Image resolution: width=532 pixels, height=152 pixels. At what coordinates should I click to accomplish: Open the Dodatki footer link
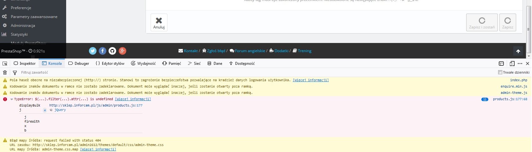pyautogui.click(x=279, y=51)
